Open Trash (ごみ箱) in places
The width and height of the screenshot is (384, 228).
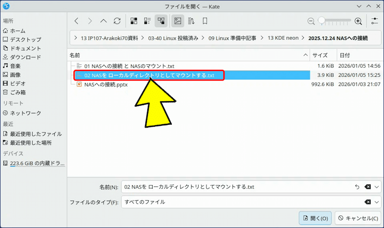[x=14, y=92]
